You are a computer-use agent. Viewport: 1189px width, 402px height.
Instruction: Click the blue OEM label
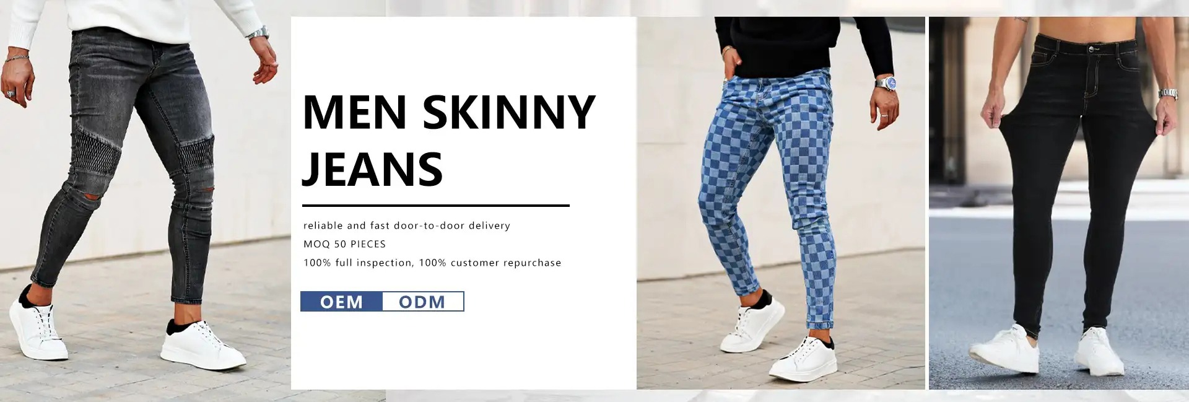click(341, 302)
